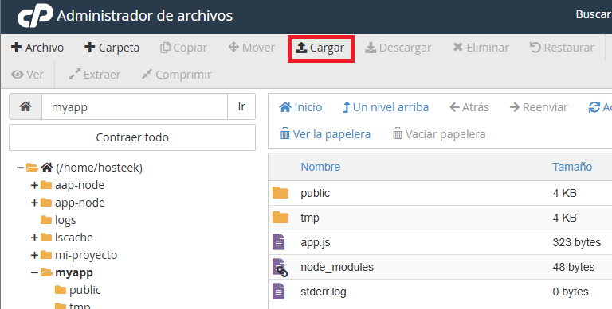
Task: Click the node_modules symlink icon
Action: click(x=280, y=268)
